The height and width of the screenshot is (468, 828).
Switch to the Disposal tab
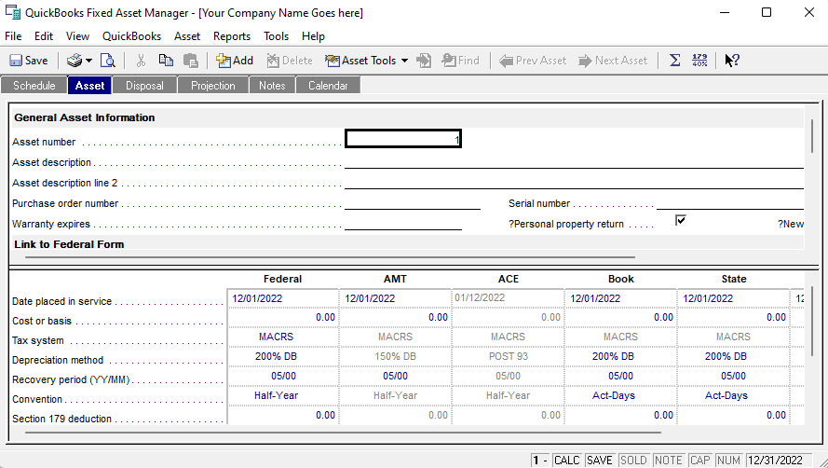[x=144, y=85]
